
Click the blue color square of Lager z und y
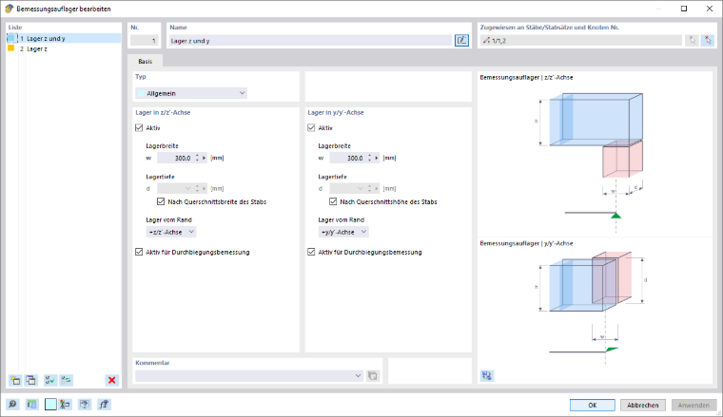11,38
